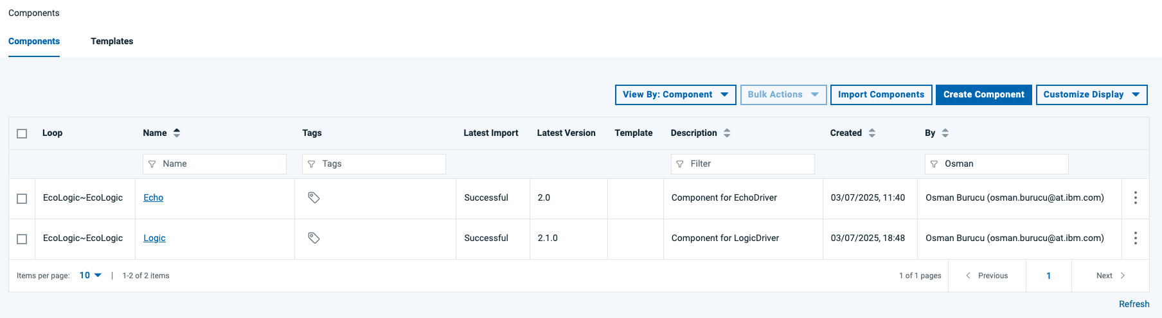Open the three-dot actions menu for Logic
This screenshot has width=1162, height=318.
click(x=1135, y=238)
